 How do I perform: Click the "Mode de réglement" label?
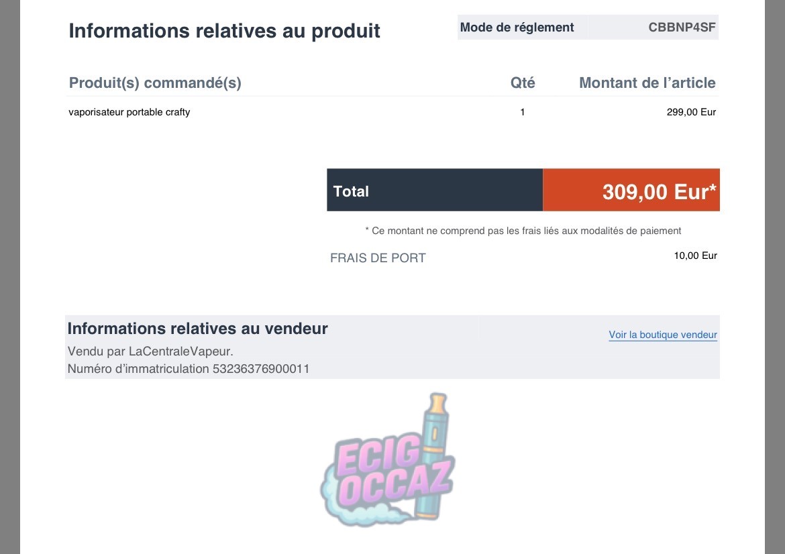point(517,27)
